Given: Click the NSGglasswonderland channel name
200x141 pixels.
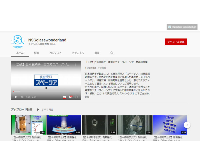Looking at the screenshot, I should click(47, 40).
